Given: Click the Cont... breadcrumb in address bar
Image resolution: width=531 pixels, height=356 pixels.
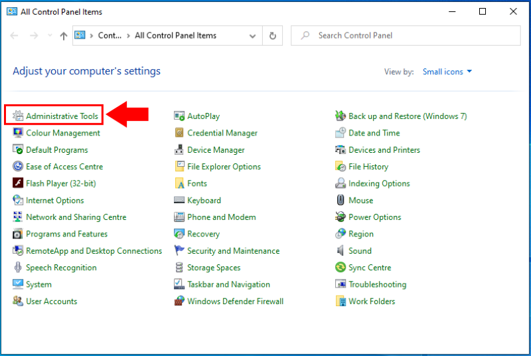Looking at the screenshot, I should click(x=110, y=36).
